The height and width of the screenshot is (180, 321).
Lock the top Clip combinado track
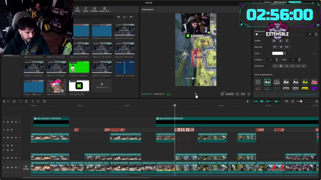(x=8, y=122)
